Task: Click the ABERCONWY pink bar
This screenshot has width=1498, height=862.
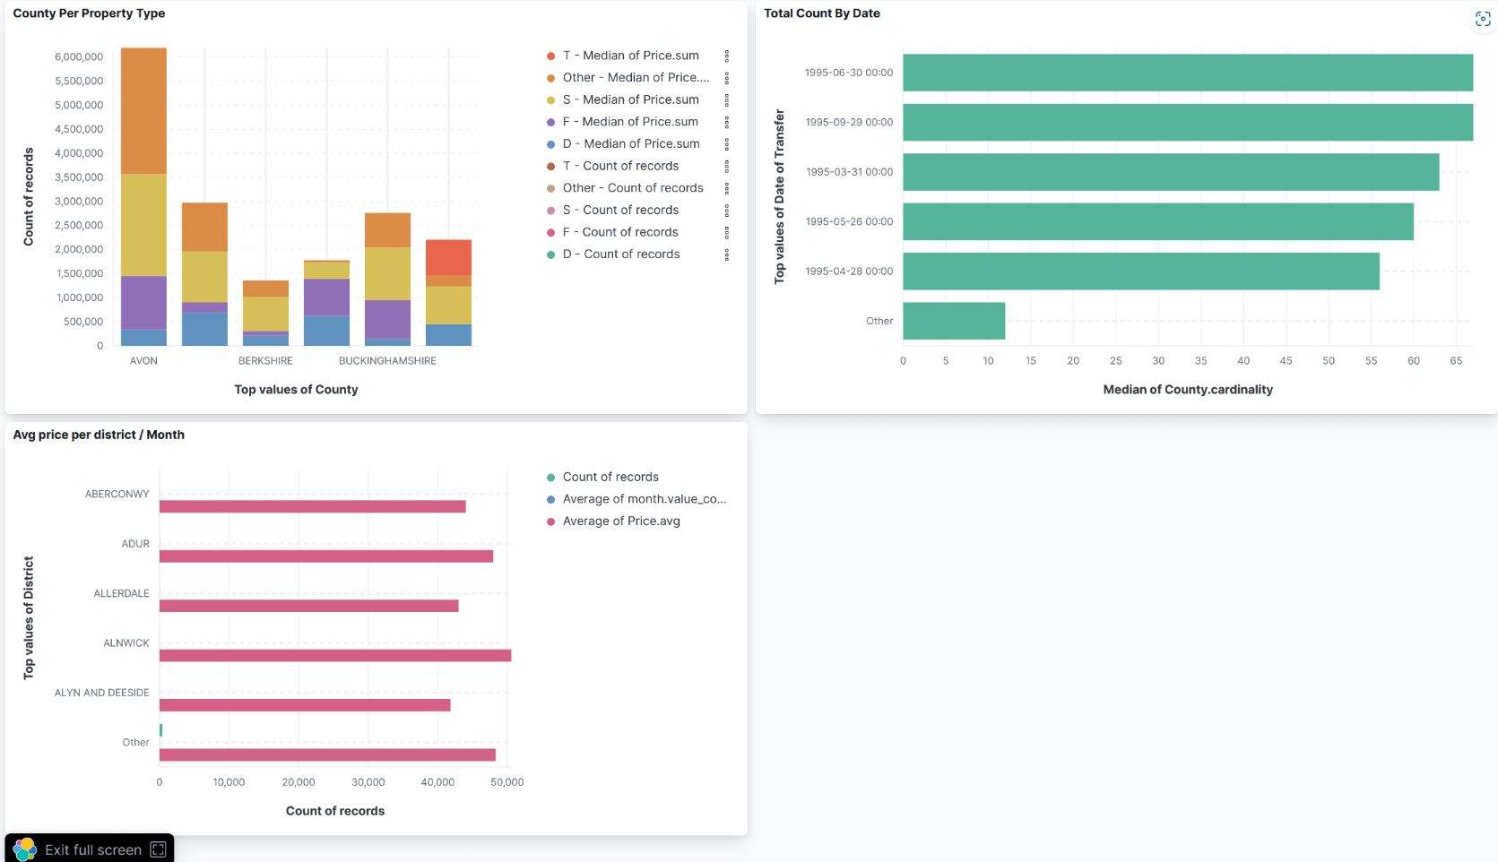Action: click(313, 507)
